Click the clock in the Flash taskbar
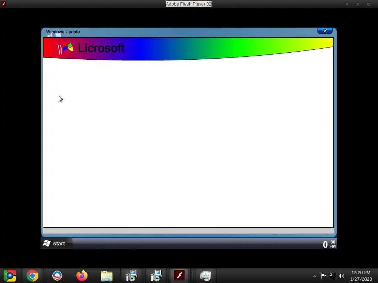The width and height of the screenshot is (378, 283). pos(329,244)
